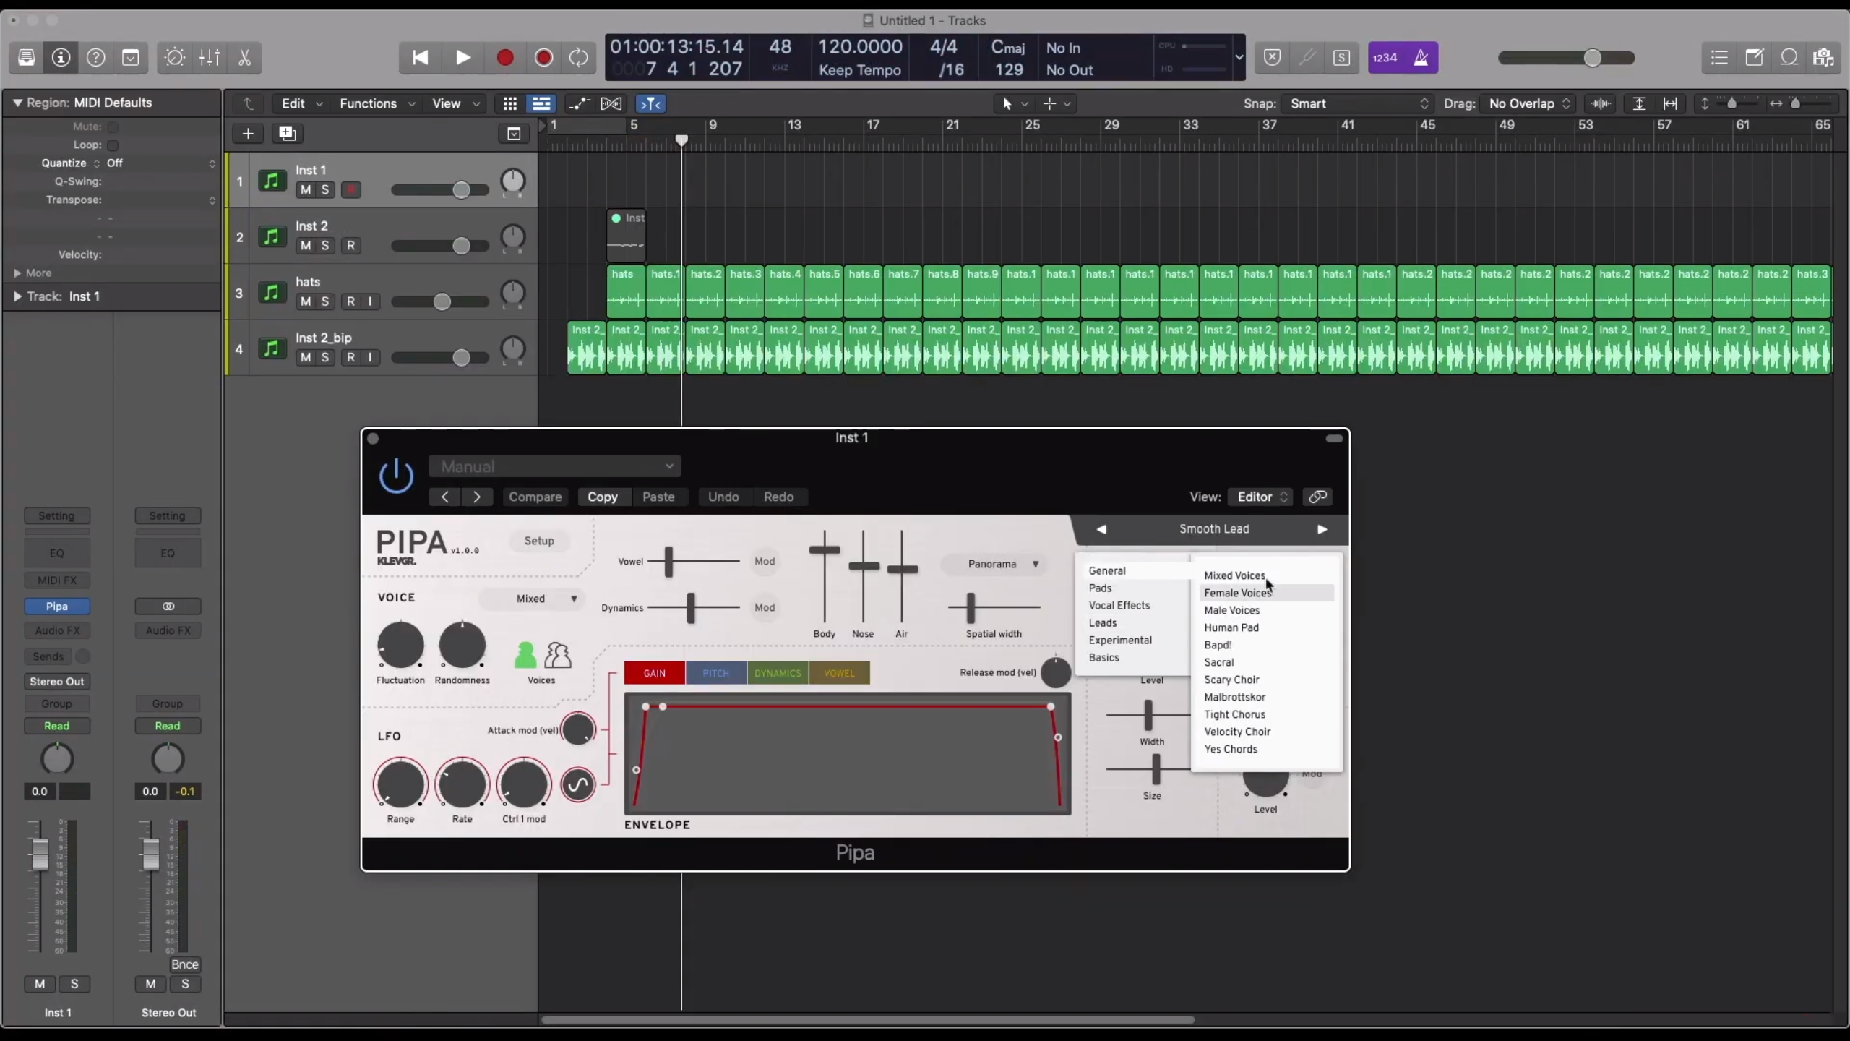Toggle the metronome click icon

point(1421,58)
